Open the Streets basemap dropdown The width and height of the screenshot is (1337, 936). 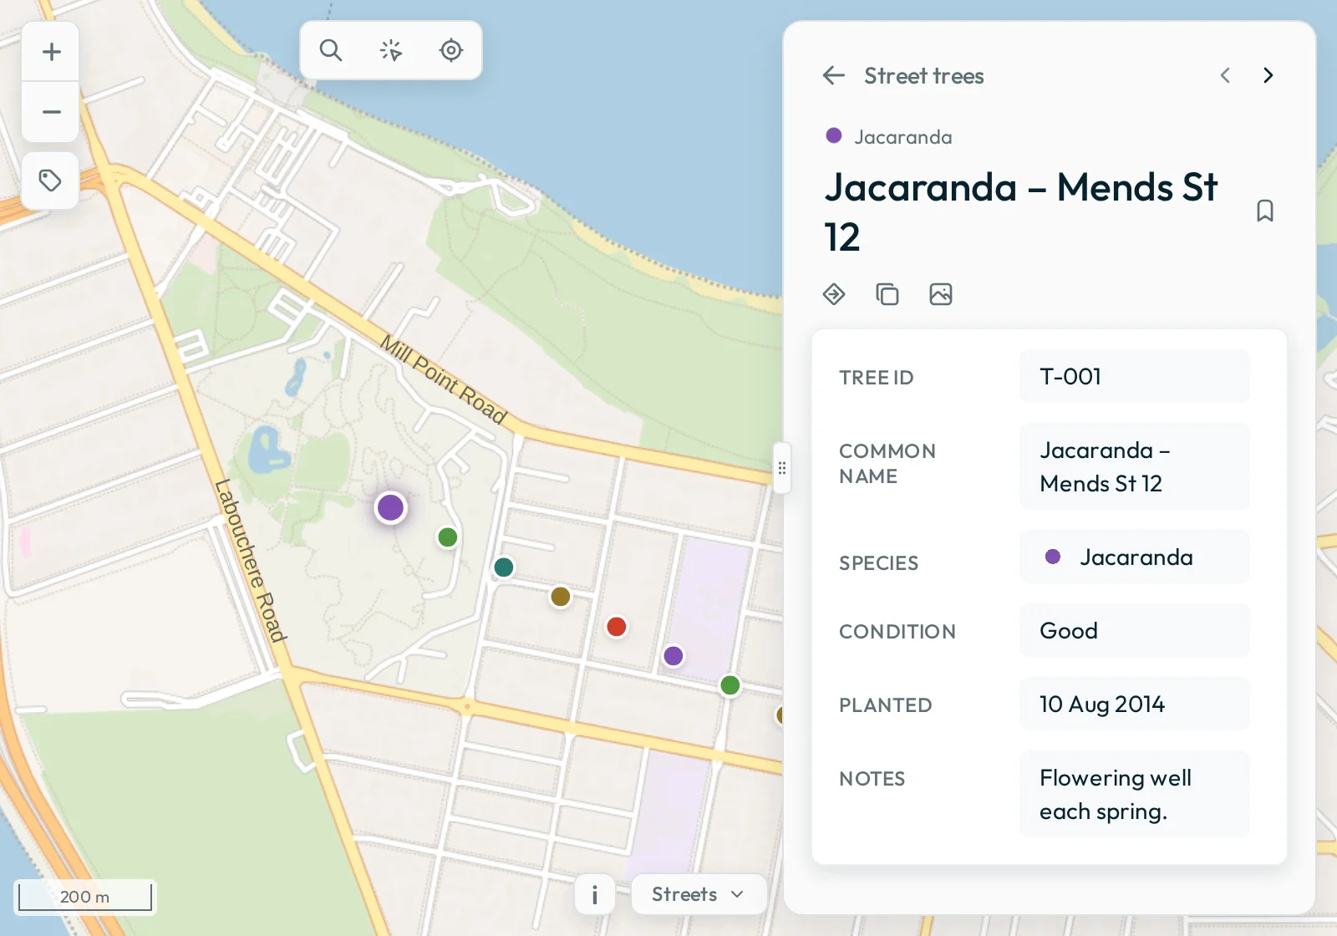pyautogui.click(x=699, y=894)
